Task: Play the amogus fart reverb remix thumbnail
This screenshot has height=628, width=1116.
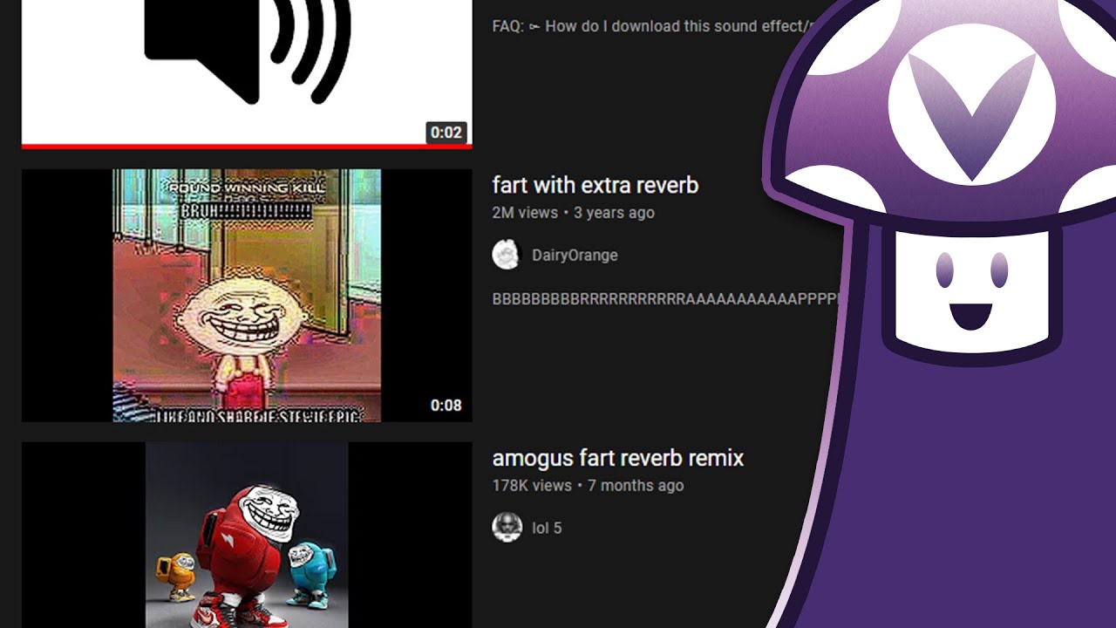Action: pyautogui.click(x=247, y=535)
